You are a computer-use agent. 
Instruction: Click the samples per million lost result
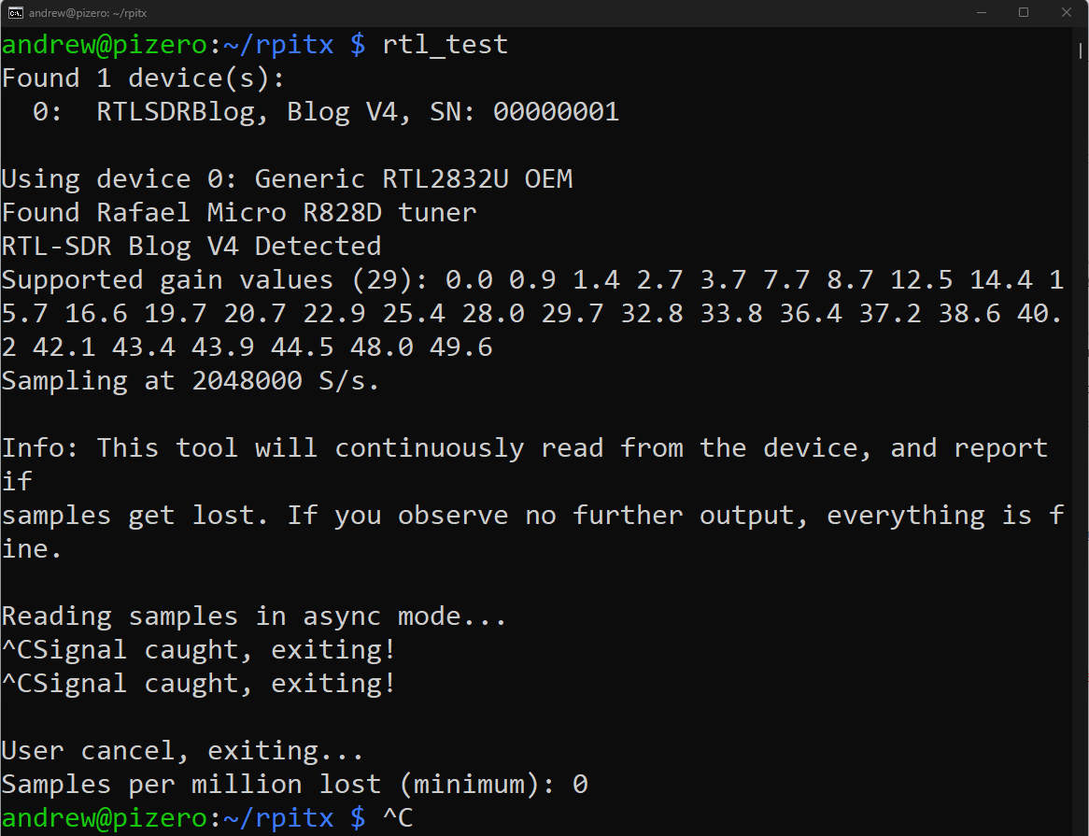click(294, 784)
